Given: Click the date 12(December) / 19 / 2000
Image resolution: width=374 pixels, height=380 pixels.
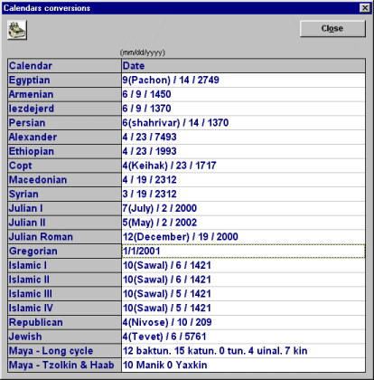Looking at the screenshot, I should click(x=243, y=237).
